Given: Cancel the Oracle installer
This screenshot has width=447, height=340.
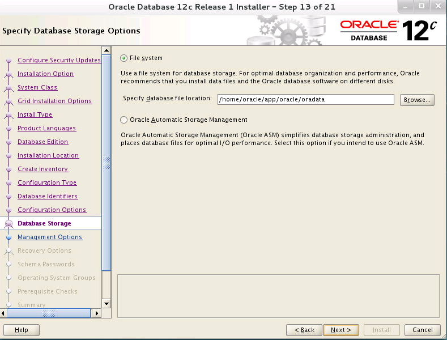Looking at the screenshot, I should point(423,330).
